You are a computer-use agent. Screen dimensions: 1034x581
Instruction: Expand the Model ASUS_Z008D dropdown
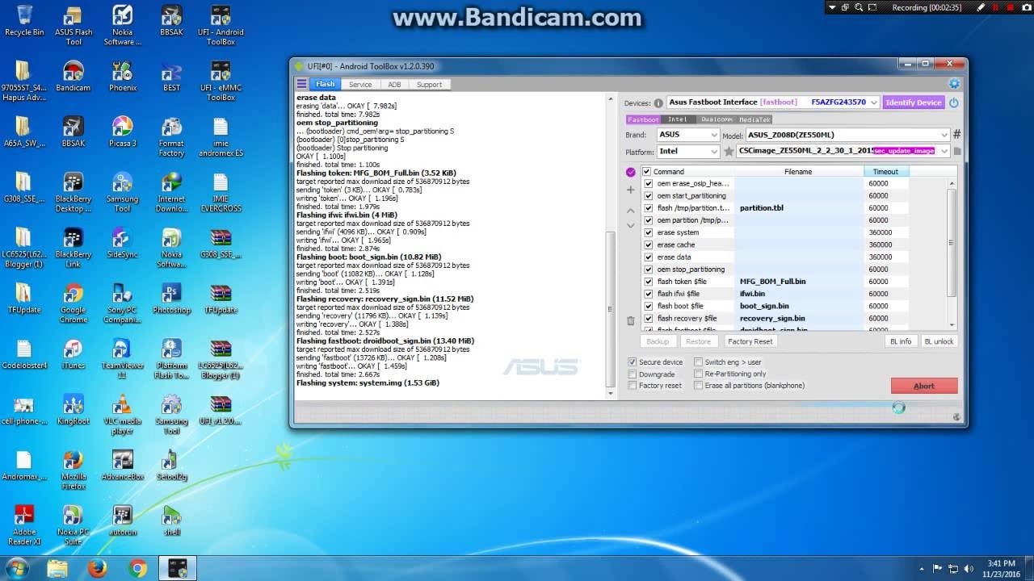(x=944, y=135)
